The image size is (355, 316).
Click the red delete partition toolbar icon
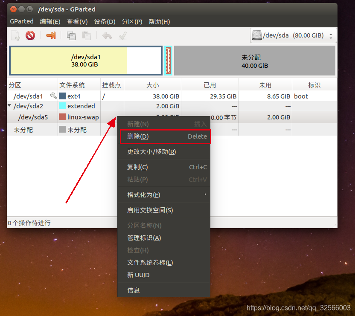click(x=30, y=35)
